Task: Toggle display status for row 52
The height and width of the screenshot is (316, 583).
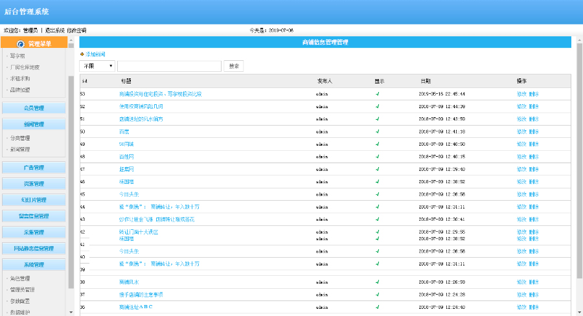Action: [377, 106]
